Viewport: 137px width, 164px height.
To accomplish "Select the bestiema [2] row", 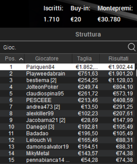I will [x=67, y=80].
